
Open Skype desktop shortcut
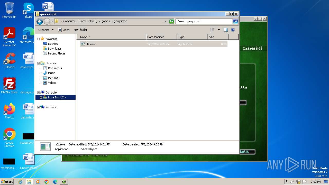point(28,10)
